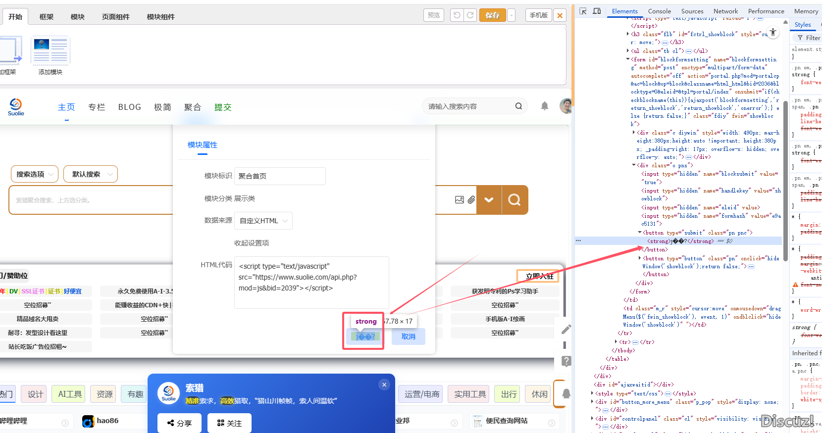Viewport: 822px width, 433px height.
Task: Click the notification bell in site header
Action: [544, 106]
